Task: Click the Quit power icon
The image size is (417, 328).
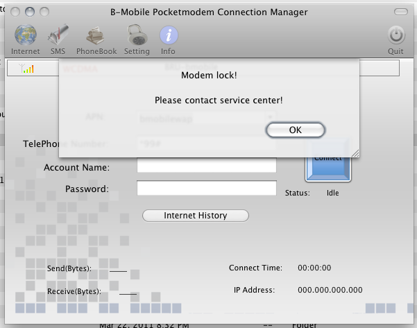Action: (x=396, y=36)
